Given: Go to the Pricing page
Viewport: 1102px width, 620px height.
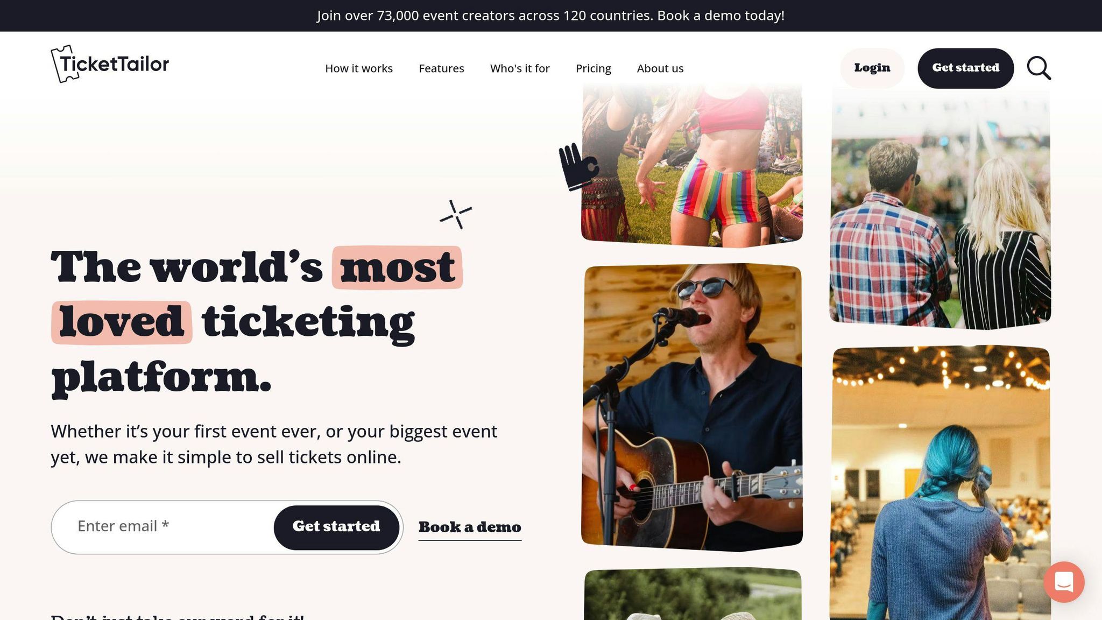Looking at the screenshot, I should (x=594, y=68).
